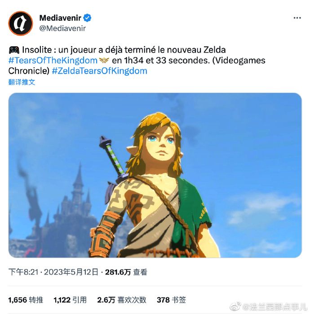The width and height of the screenshot is (310, 314).
Task: Open the Mediavenir display name
Action: click(60, 18)
